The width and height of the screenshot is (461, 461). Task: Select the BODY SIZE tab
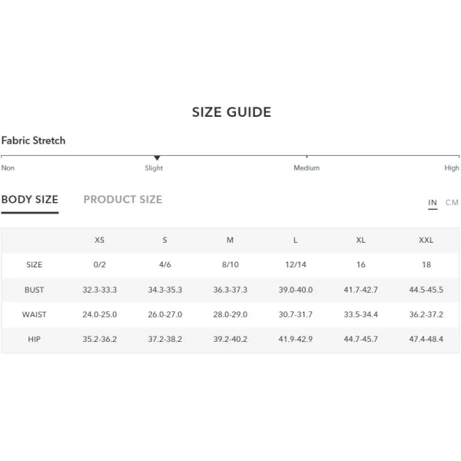(30, 199)
